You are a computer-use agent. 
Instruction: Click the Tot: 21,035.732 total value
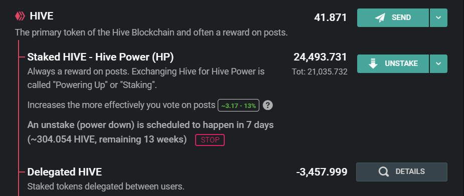click(x=320, y=71)
